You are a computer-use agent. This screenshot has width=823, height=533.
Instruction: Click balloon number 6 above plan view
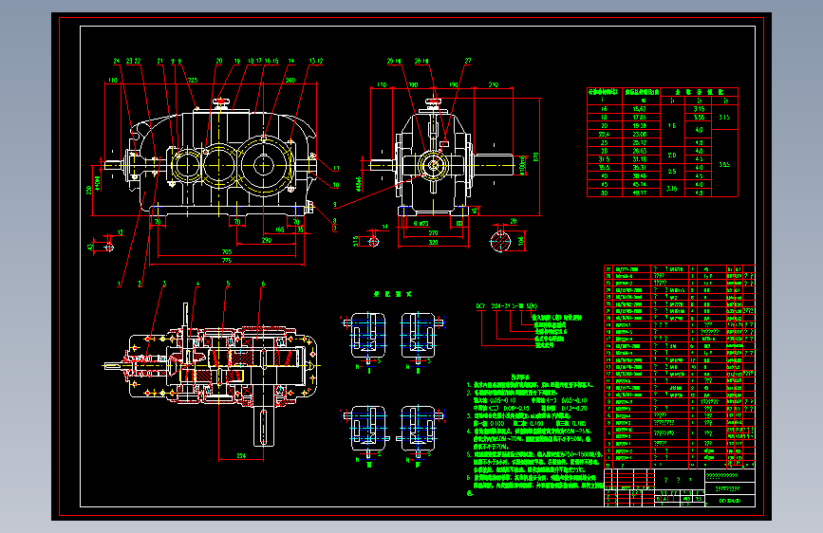[x=263, y=284]
